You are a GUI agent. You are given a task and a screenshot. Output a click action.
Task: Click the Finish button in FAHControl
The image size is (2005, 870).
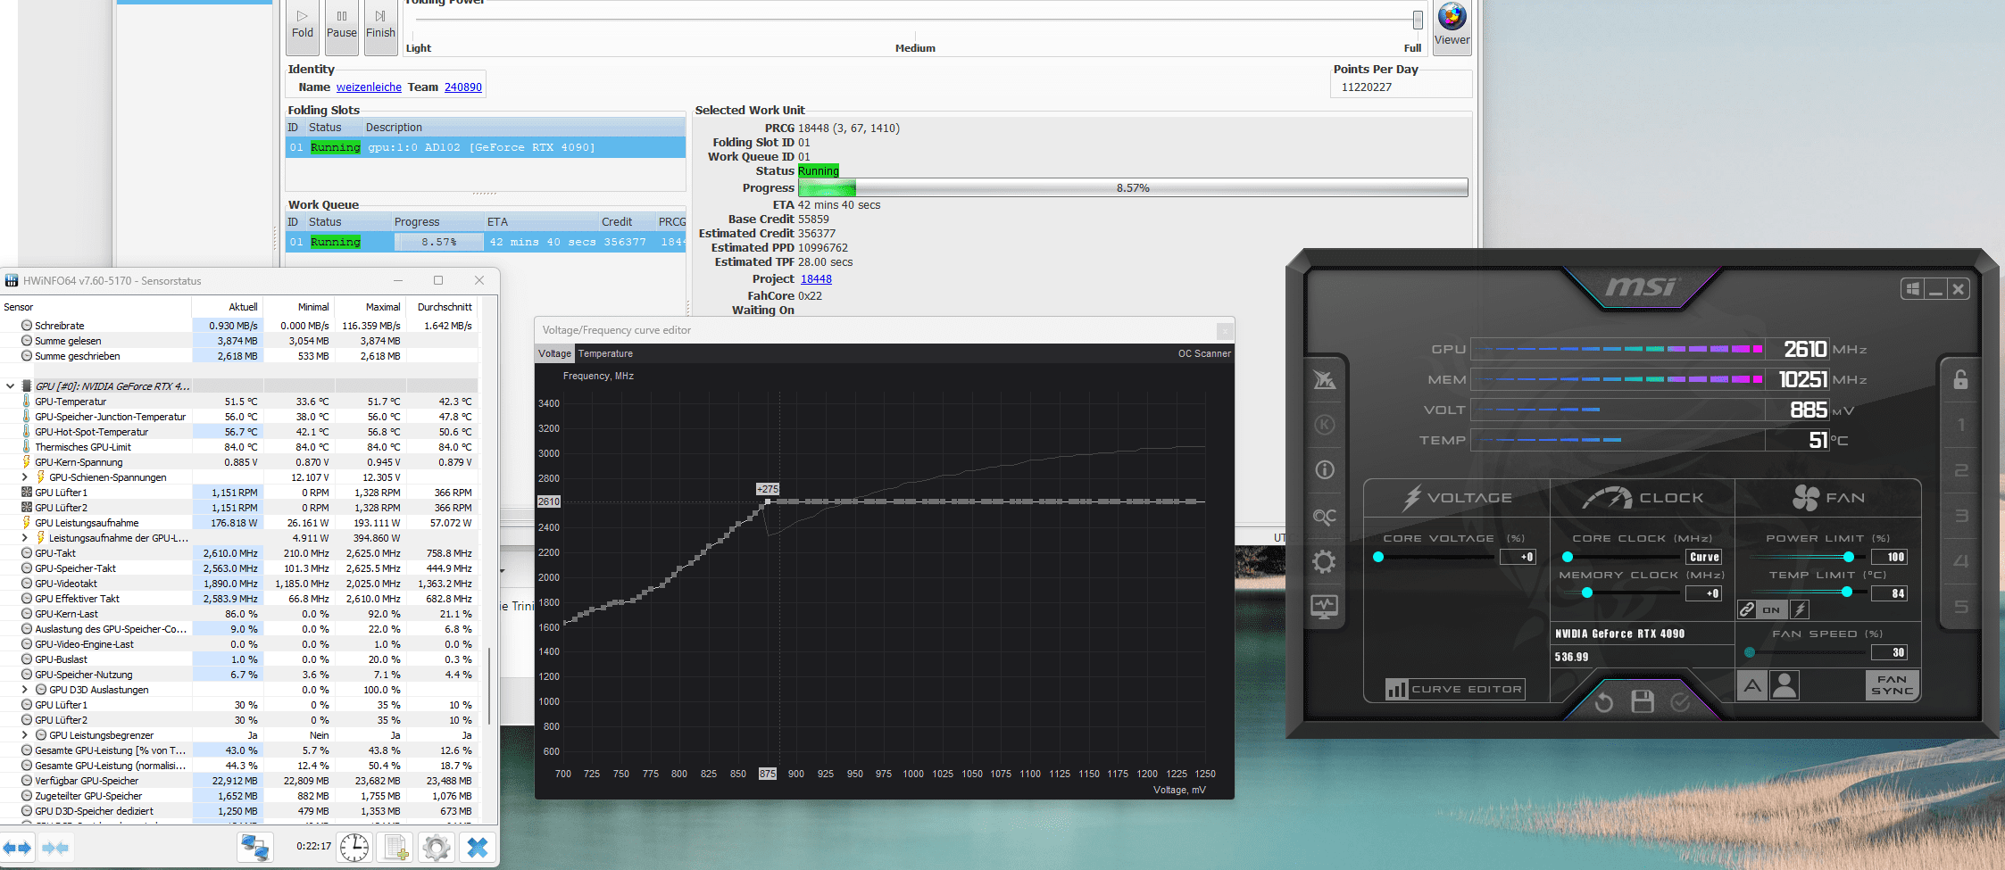(380, 26)
